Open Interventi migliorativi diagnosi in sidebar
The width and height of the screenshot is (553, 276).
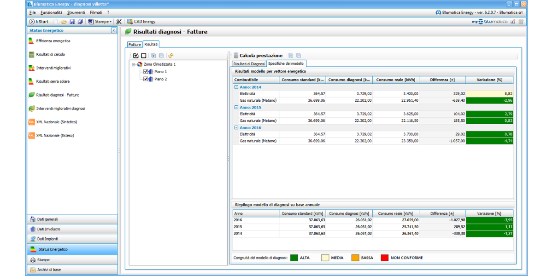click(x=60, y=109)
